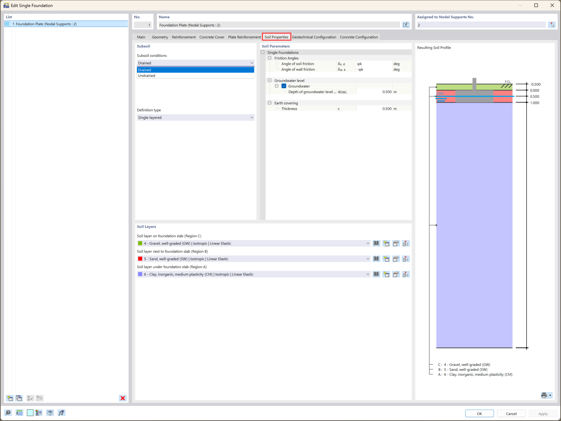
Task: Click the cyan color swatch in bottom toolbar
Action: [x=30, y=413]
